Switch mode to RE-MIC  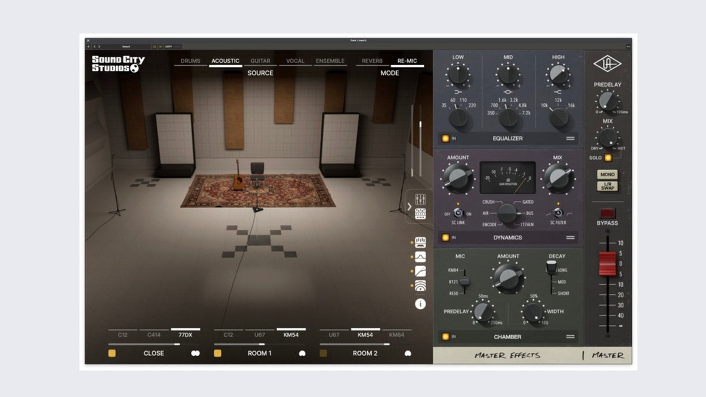point(407,61)
